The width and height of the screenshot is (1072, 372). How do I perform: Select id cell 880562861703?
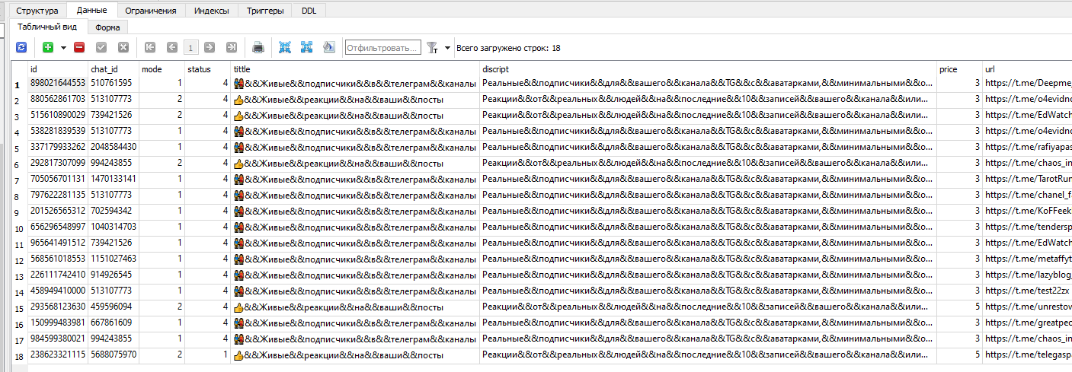point(58,99)
